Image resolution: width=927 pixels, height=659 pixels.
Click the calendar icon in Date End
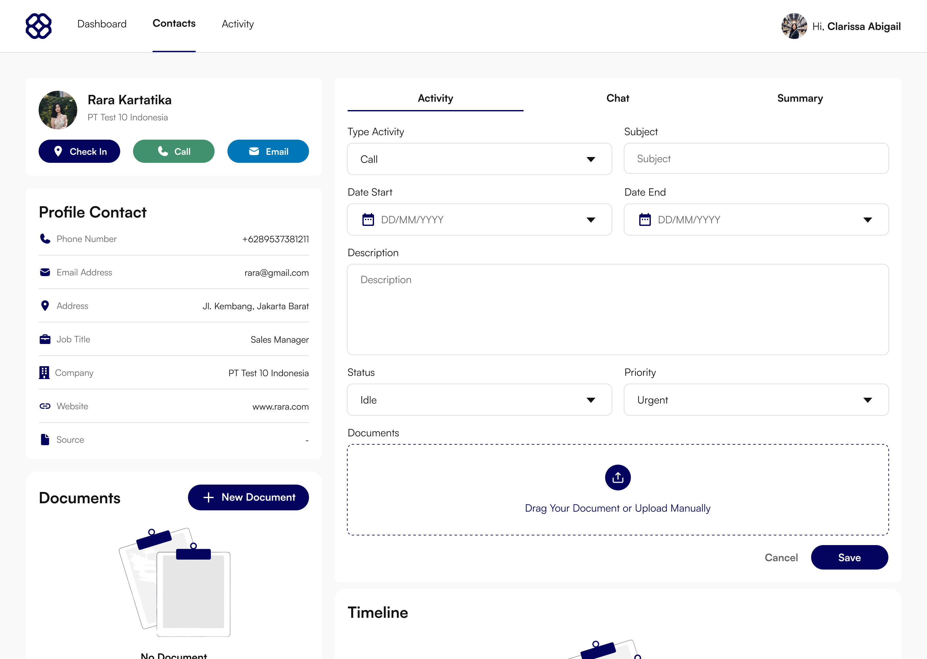tap(645, 219)
